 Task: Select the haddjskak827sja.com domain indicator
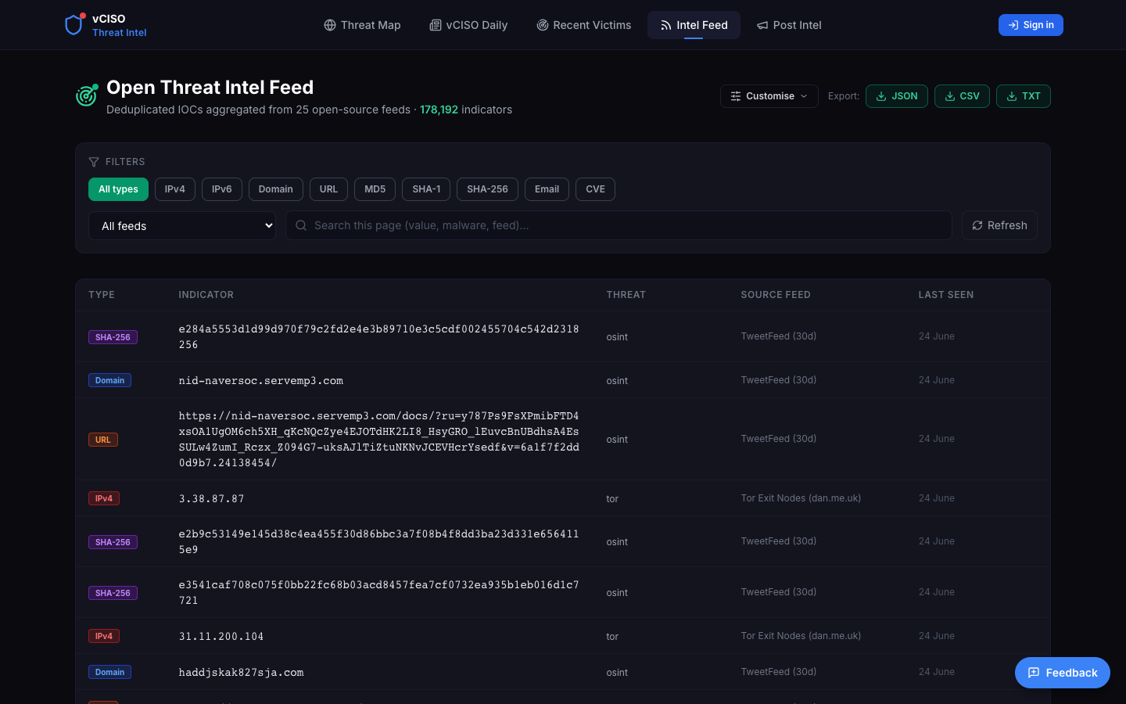coord(241,672)
